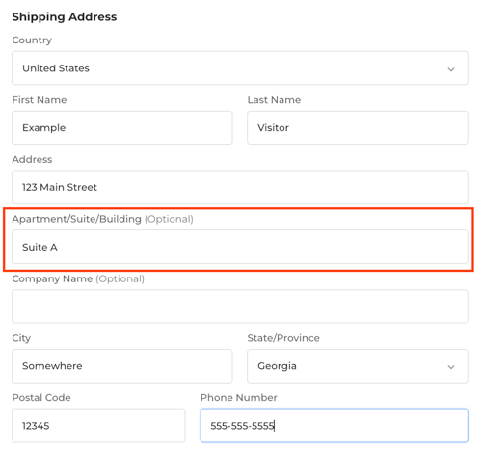Focus the City field containing Somewhere
482x450 pixels.
tap(122, 366)
